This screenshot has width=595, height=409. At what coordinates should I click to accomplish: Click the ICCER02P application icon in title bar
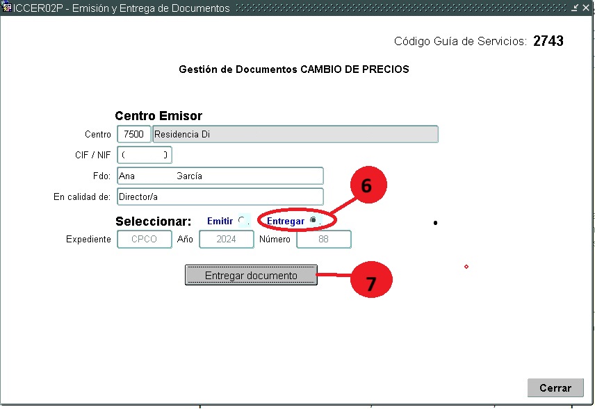pyautogui.click(x=7, y=8)
